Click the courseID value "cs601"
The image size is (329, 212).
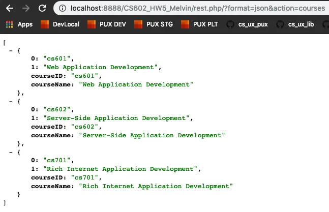[84, 76]
